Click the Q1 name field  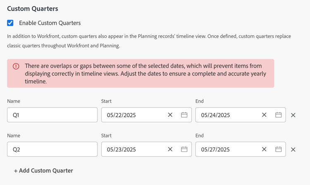pos(52,115)
